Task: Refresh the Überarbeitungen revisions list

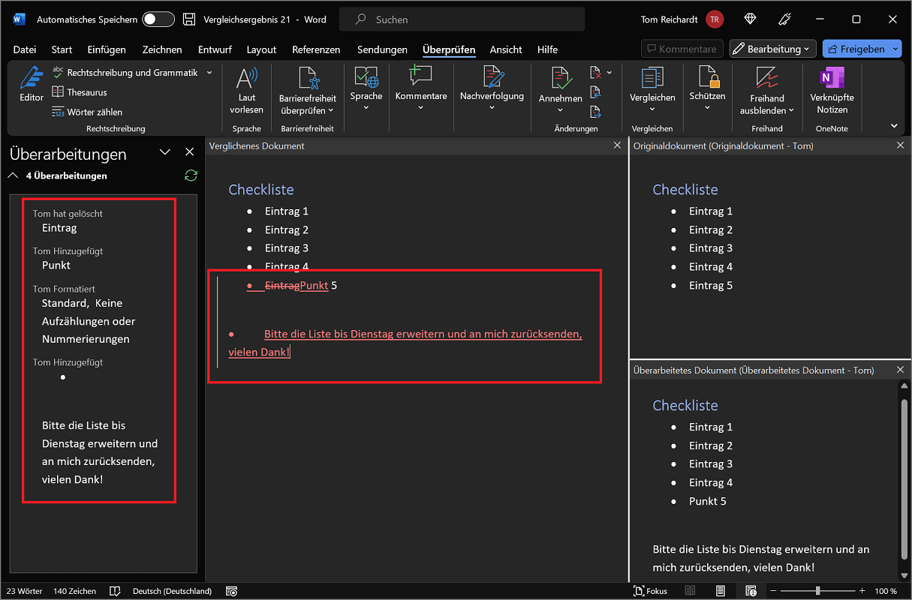Action: [191, 175]
